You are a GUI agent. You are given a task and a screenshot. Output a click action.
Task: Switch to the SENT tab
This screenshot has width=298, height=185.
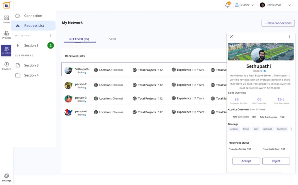pos(113,39)
